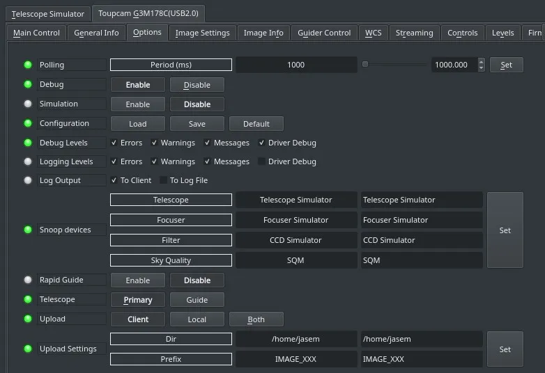Open the Guider Control tab
The height and width of the screenshot is (373, 545).
pos(324,33)
